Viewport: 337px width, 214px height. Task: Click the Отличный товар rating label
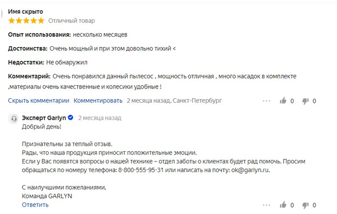point(71,20)
